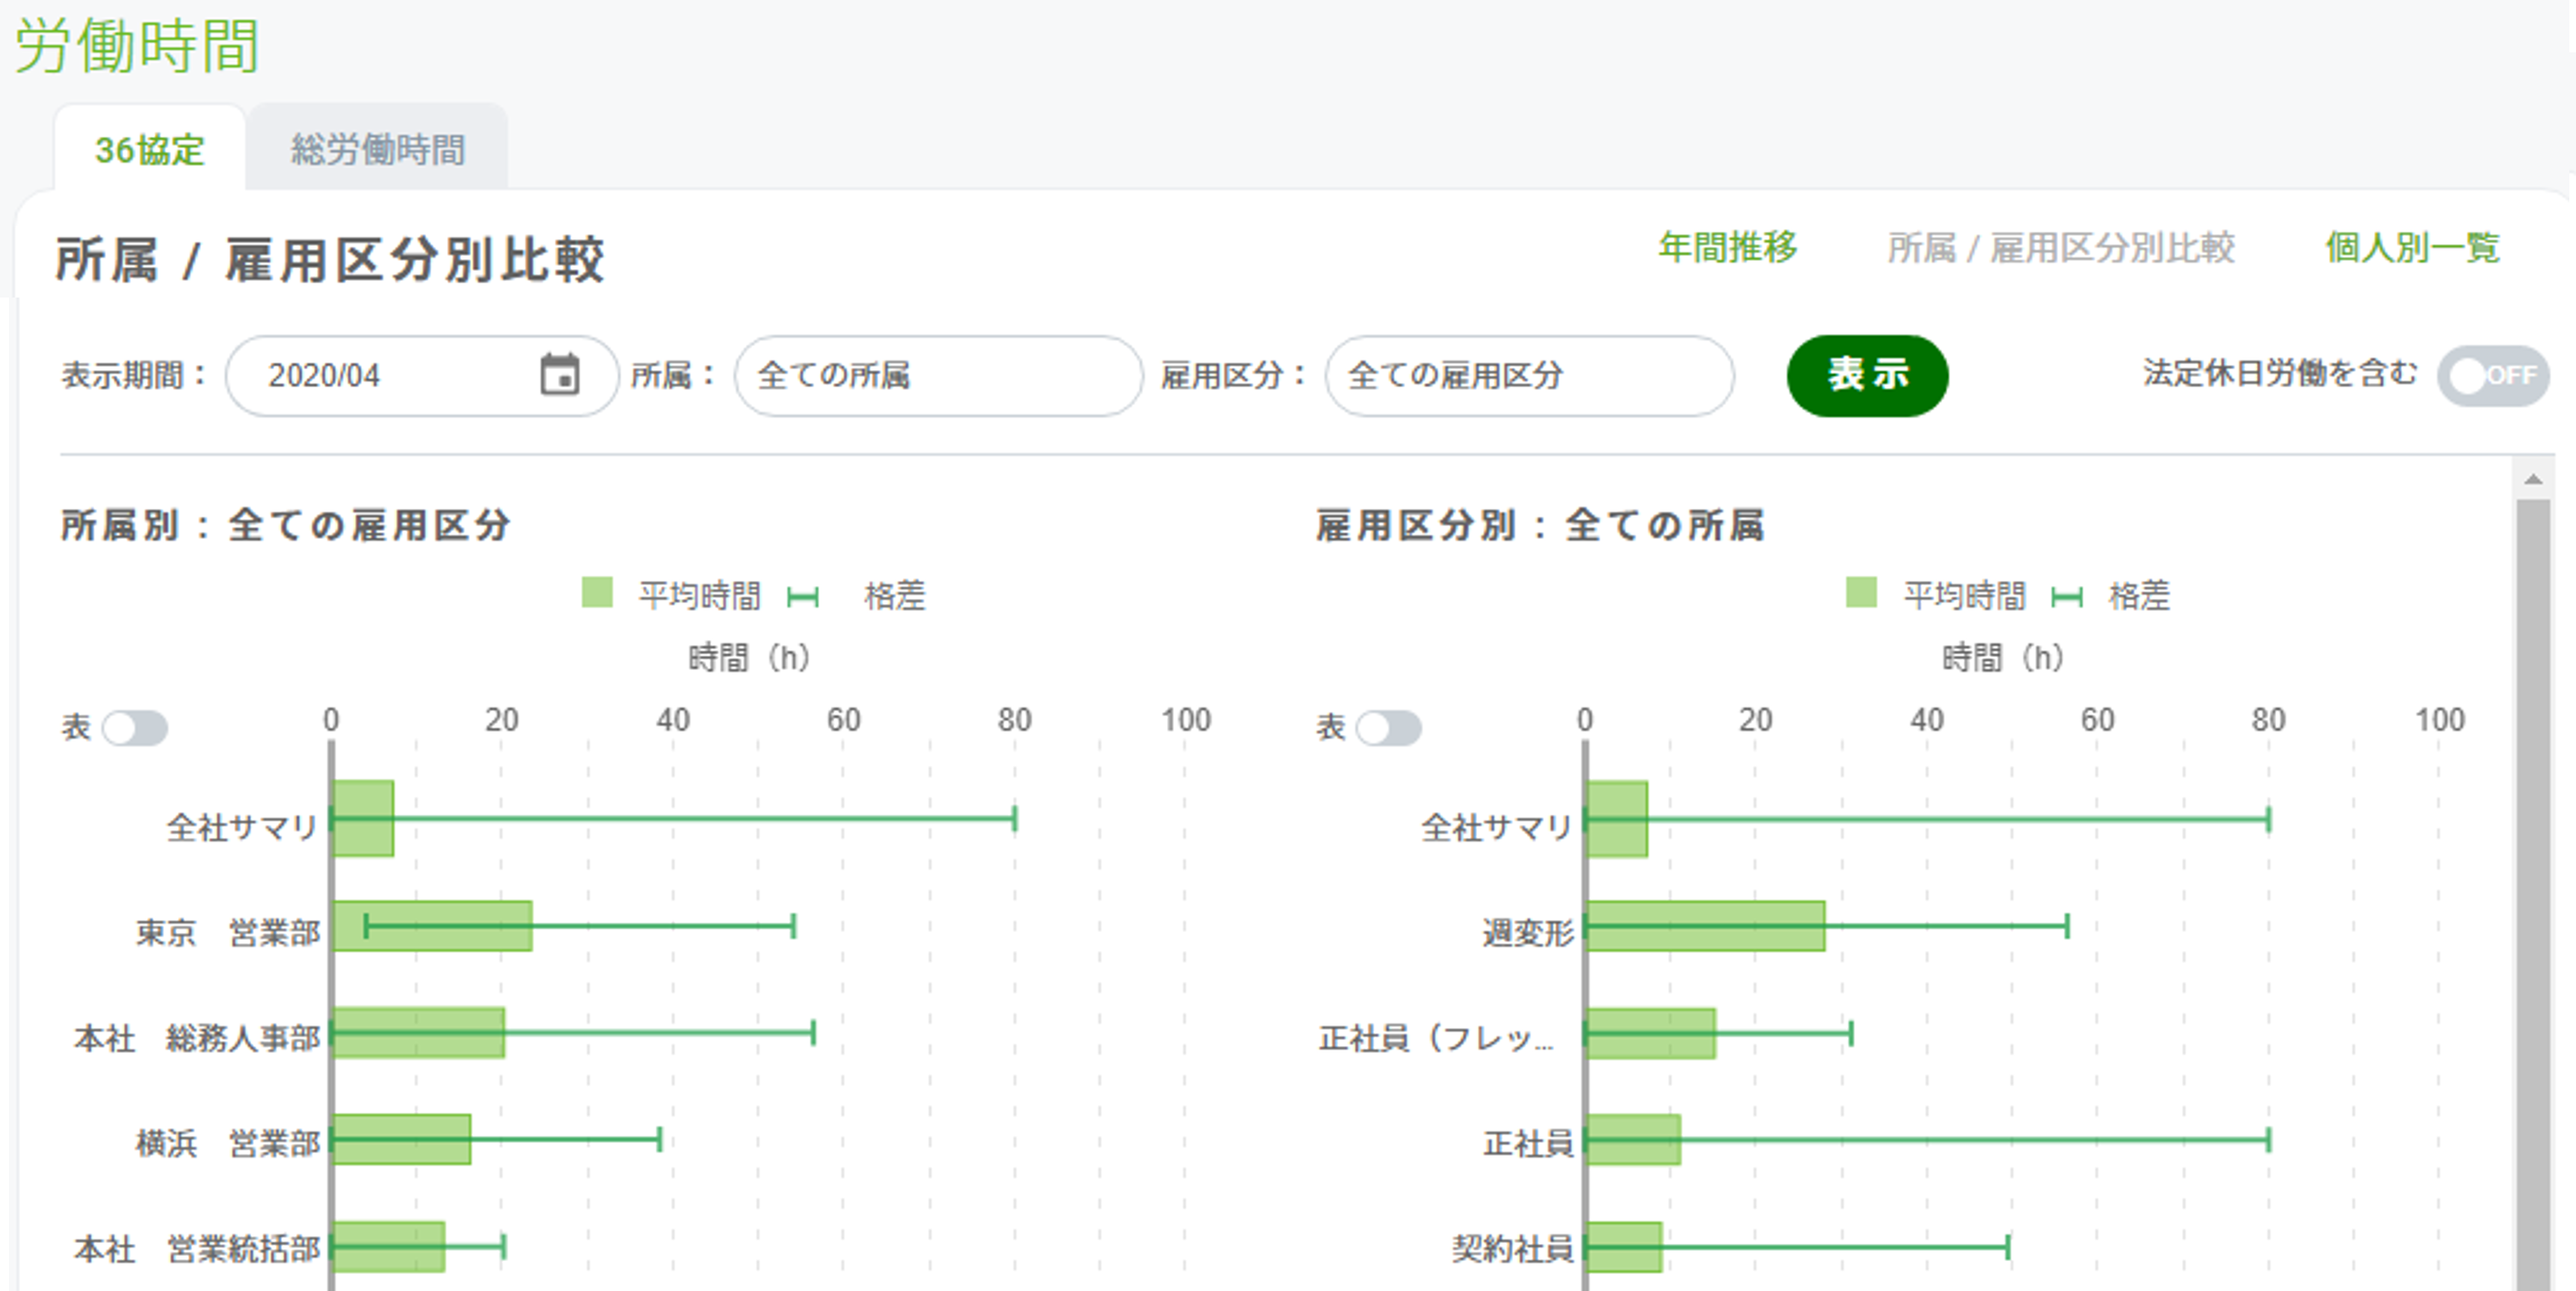
Task: Toggle 平均時間 legend swatch in 雇用区分別 chart
Action: 1861,592
